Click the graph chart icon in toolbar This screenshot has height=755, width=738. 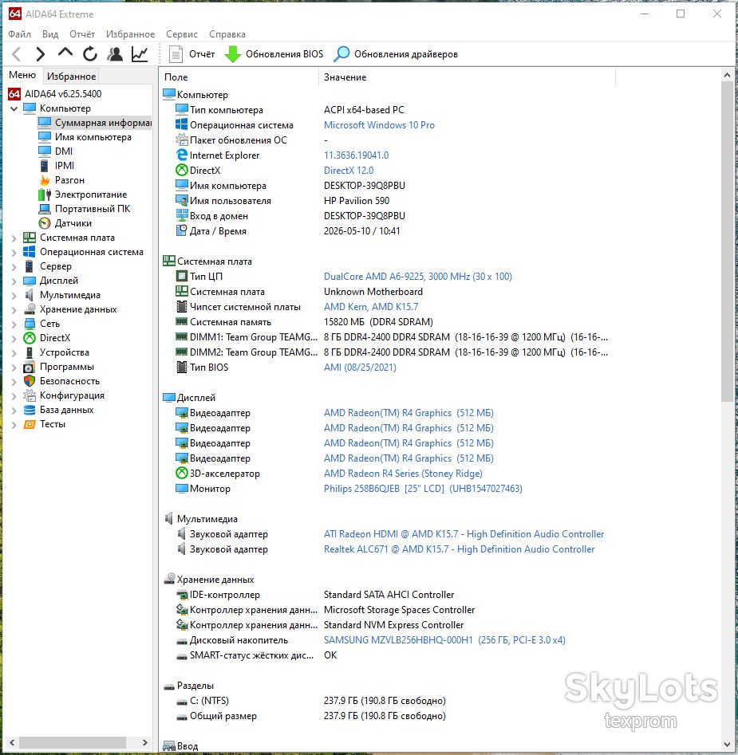140,54
